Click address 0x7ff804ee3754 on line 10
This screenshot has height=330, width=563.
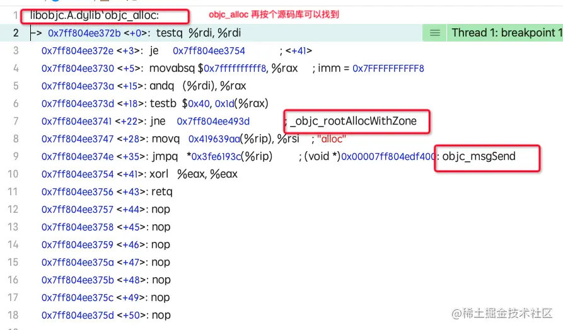pos(78,174)
